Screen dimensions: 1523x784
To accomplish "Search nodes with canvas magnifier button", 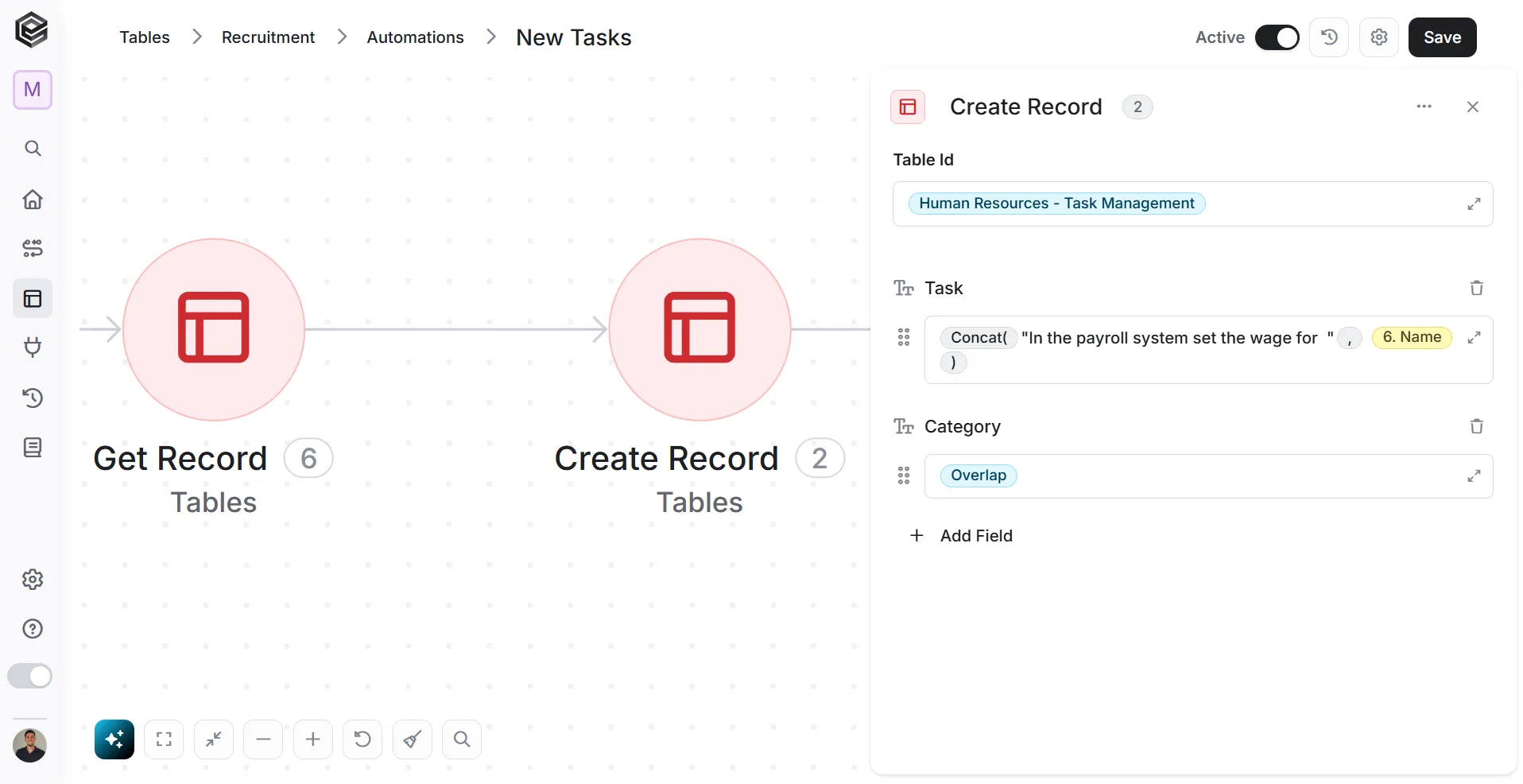I will point(462,739).
